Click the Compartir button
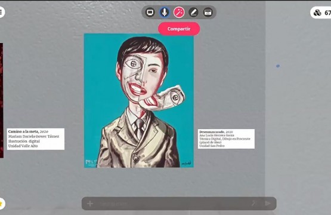Screen dimensions: 331x215 pos(179,29)
